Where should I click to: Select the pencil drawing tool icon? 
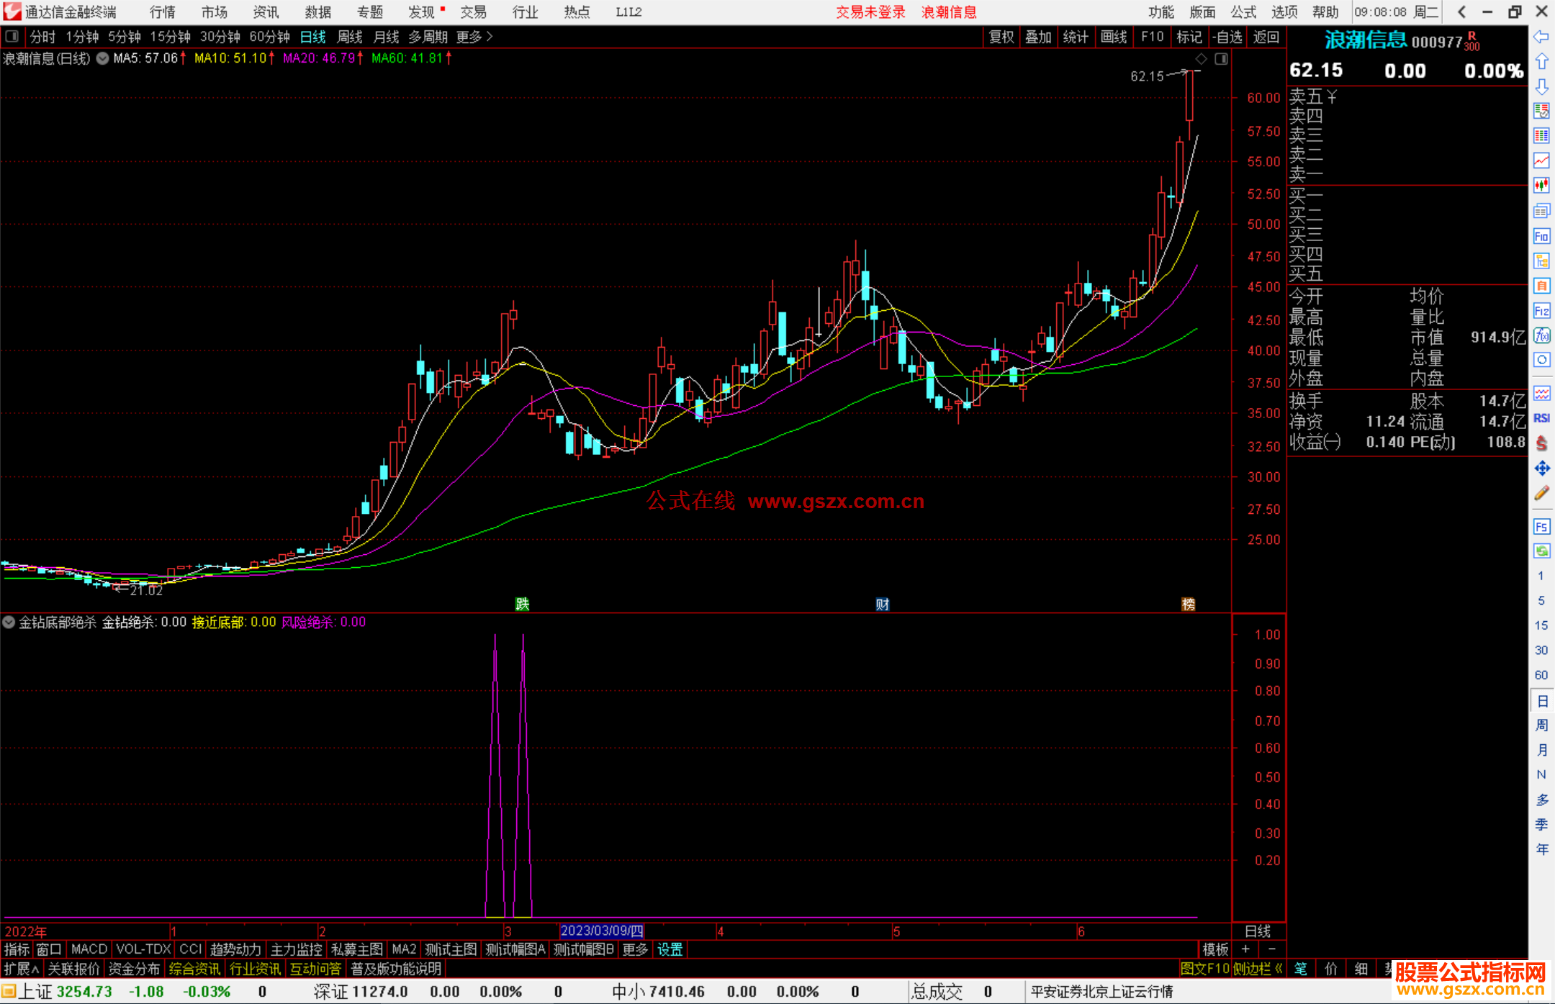[1541, 494]
